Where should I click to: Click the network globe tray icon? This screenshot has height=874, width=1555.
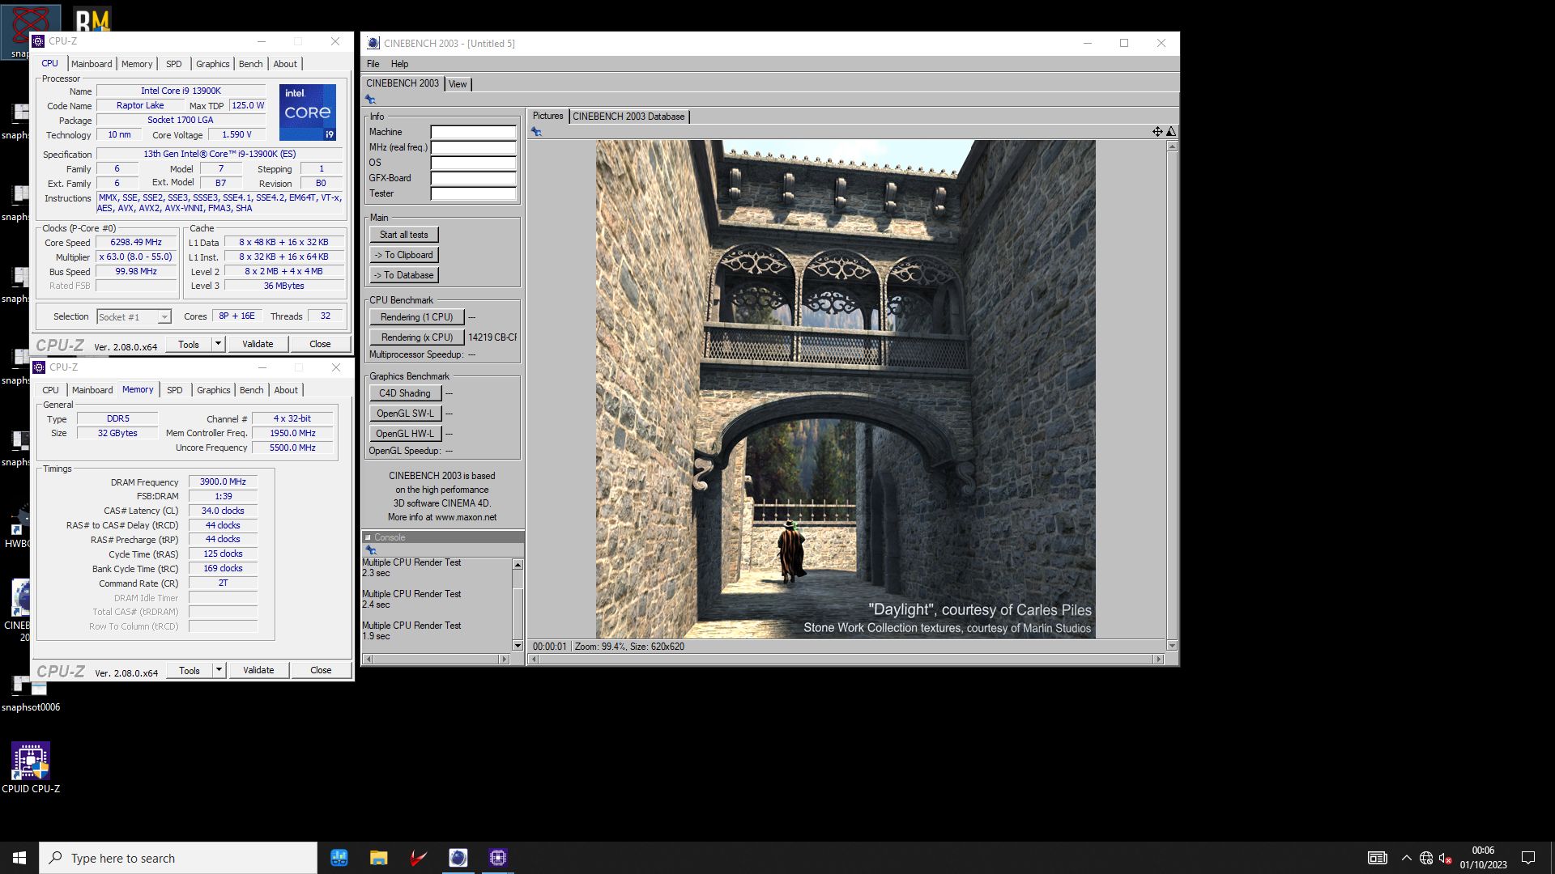click(x=1426, y=858)
